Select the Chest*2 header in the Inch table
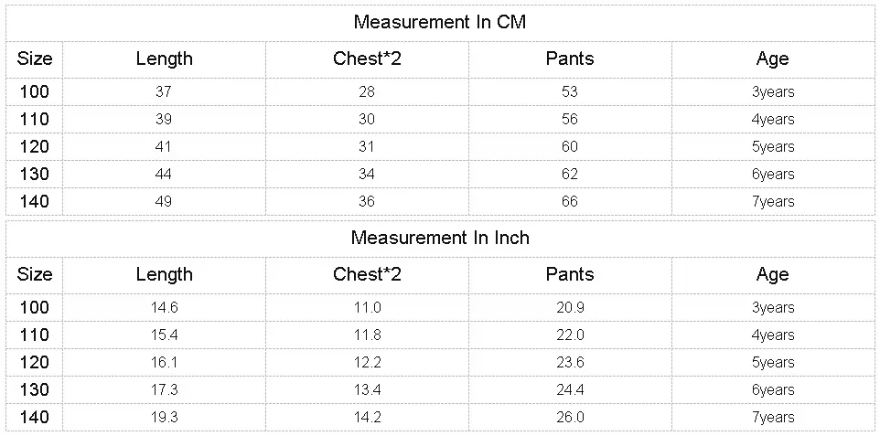 point(367,274)
